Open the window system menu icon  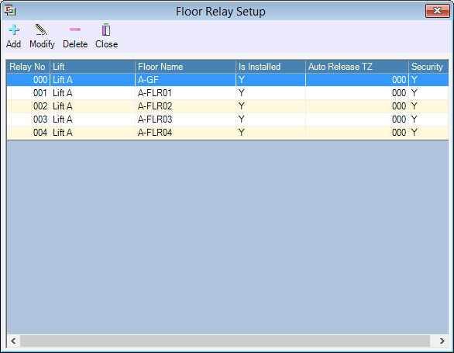10,11
